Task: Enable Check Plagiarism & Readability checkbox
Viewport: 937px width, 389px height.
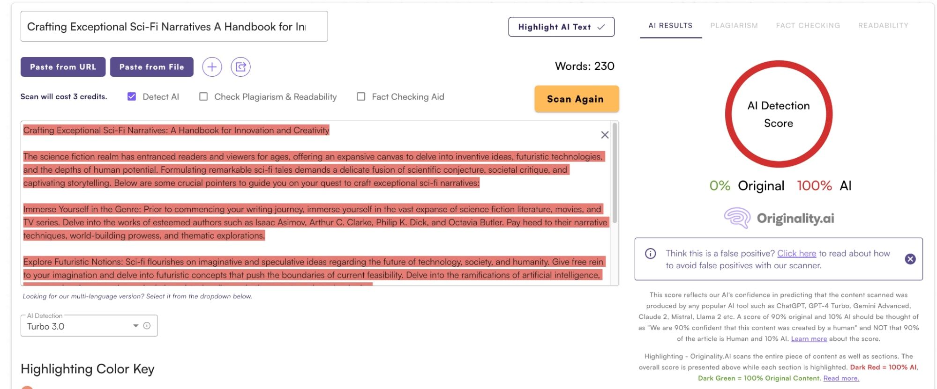Action: tap(203, 96)
